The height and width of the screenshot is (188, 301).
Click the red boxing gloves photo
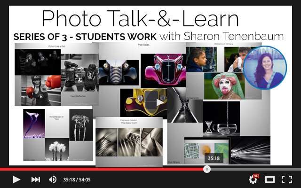[x=41, y=90]
